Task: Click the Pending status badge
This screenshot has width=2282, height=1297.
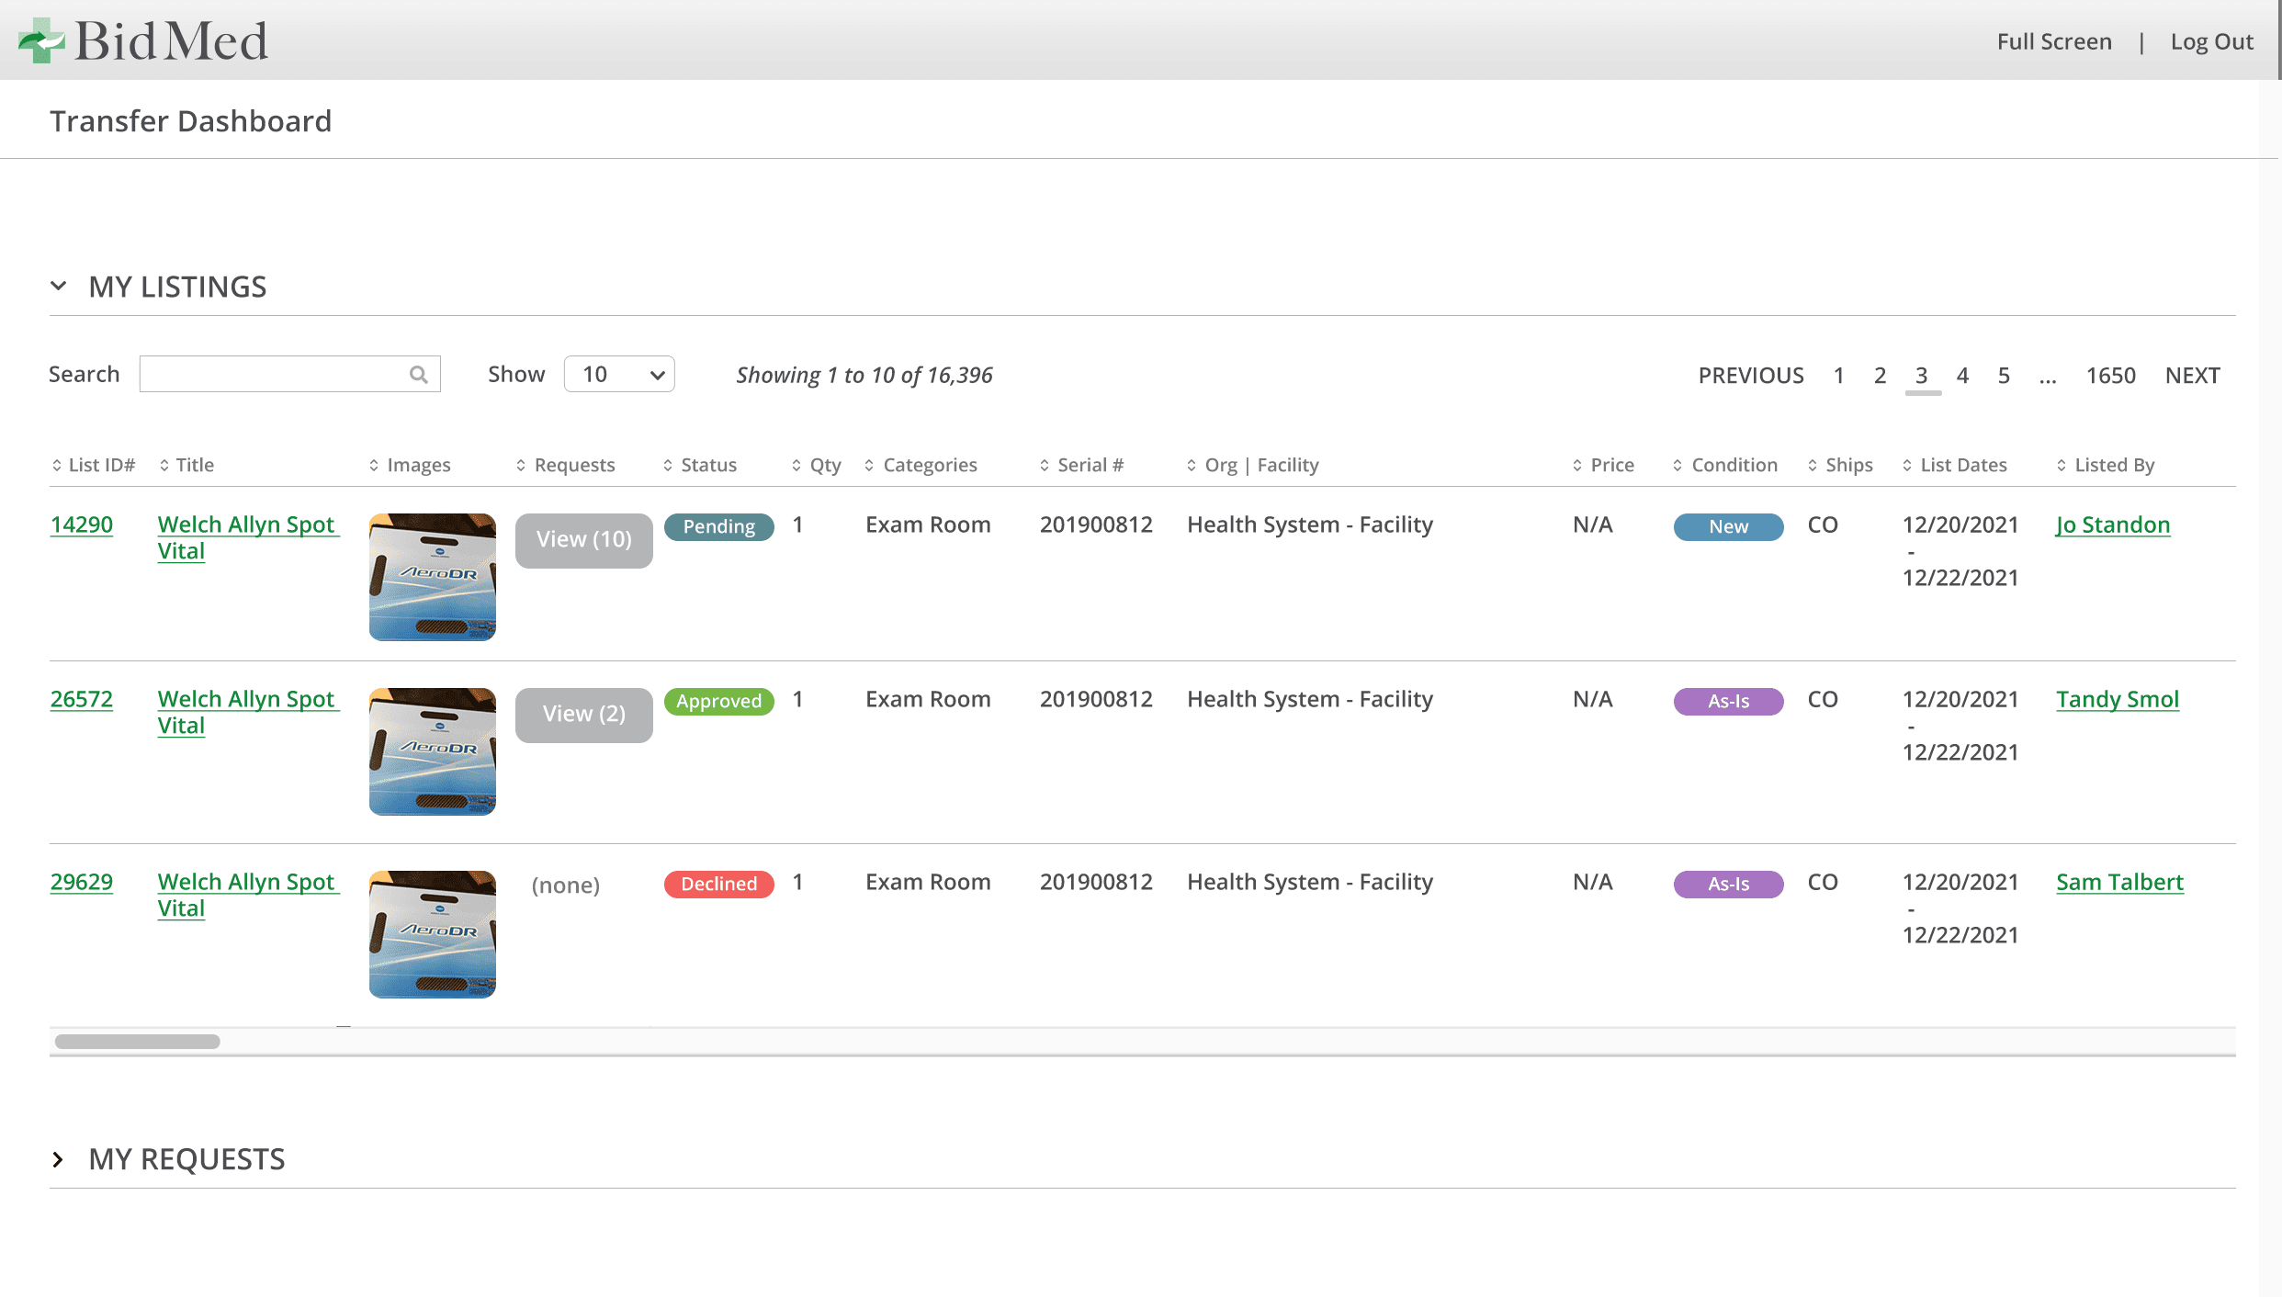Action: (x=719, y=526)
